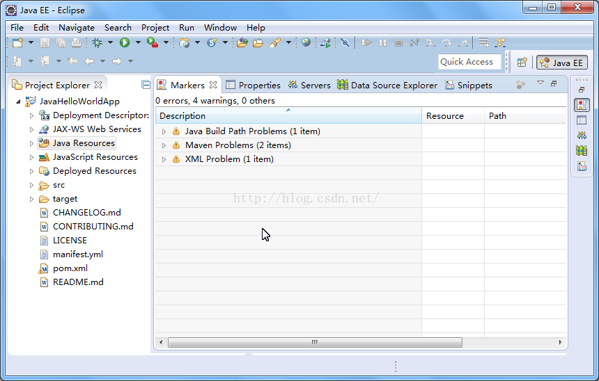Click the Last Edit Location icon

coord(72,61)
